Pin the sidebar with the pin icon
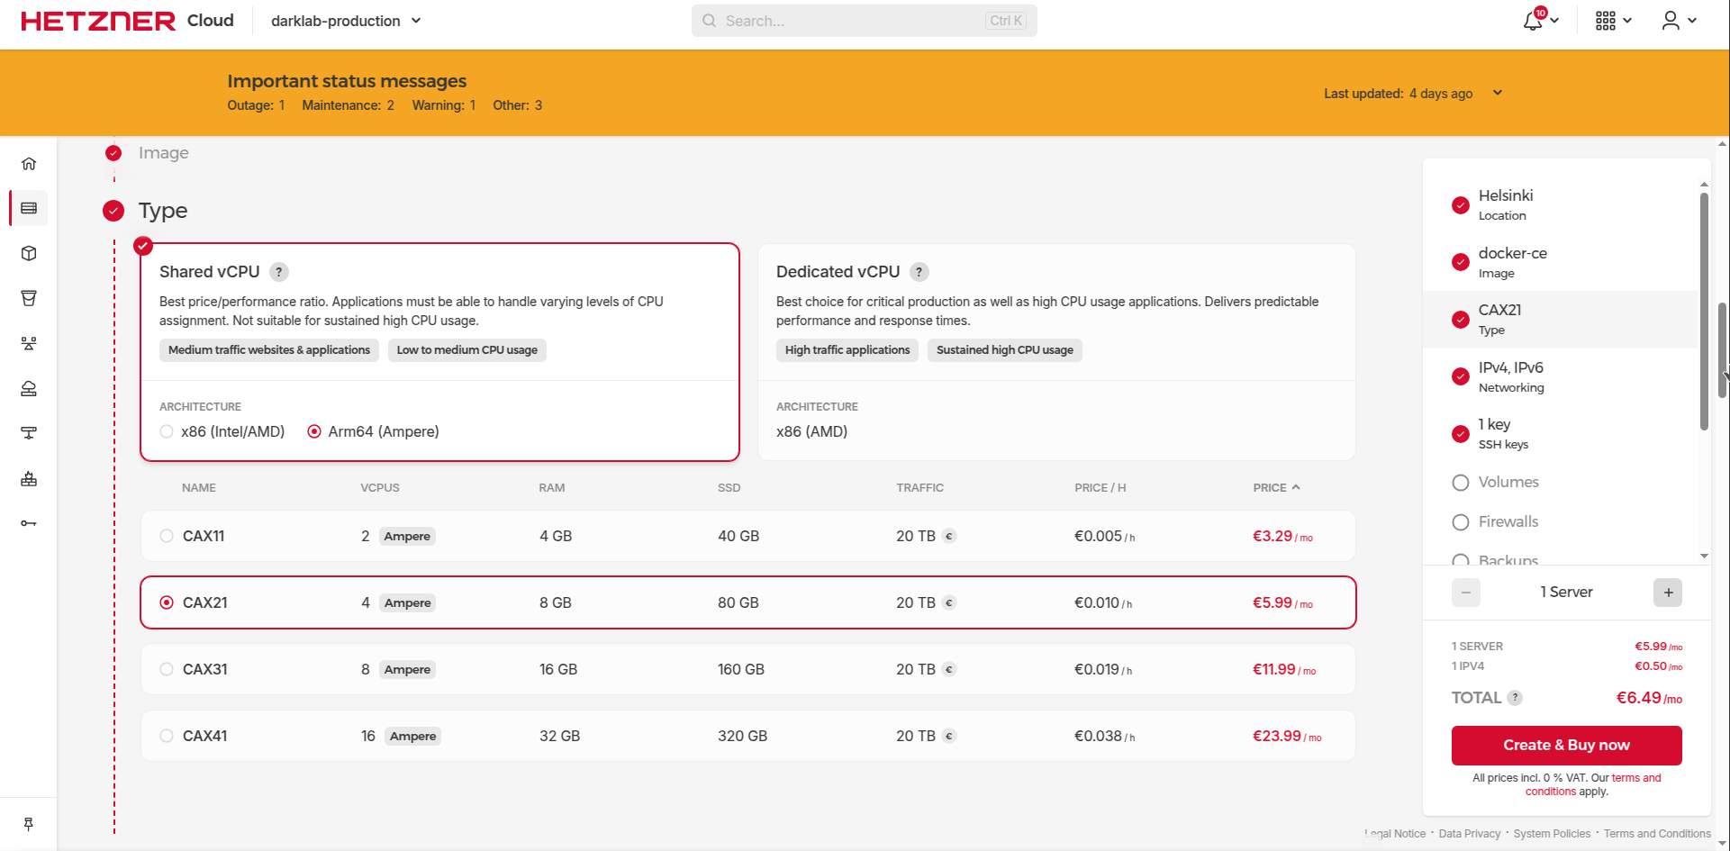The width and height of the screenshot is (1730, 851). [x=29, y=824]
